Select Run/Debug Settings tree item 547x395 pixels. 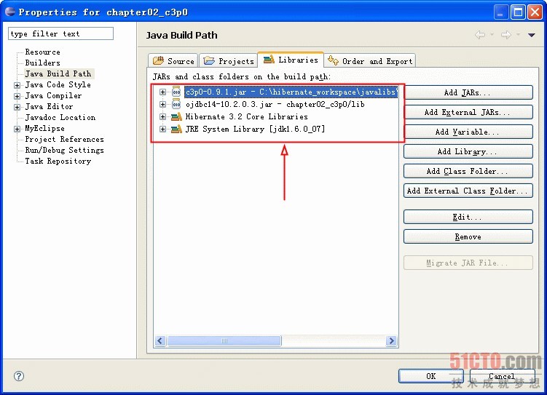(x=65, y=150)
